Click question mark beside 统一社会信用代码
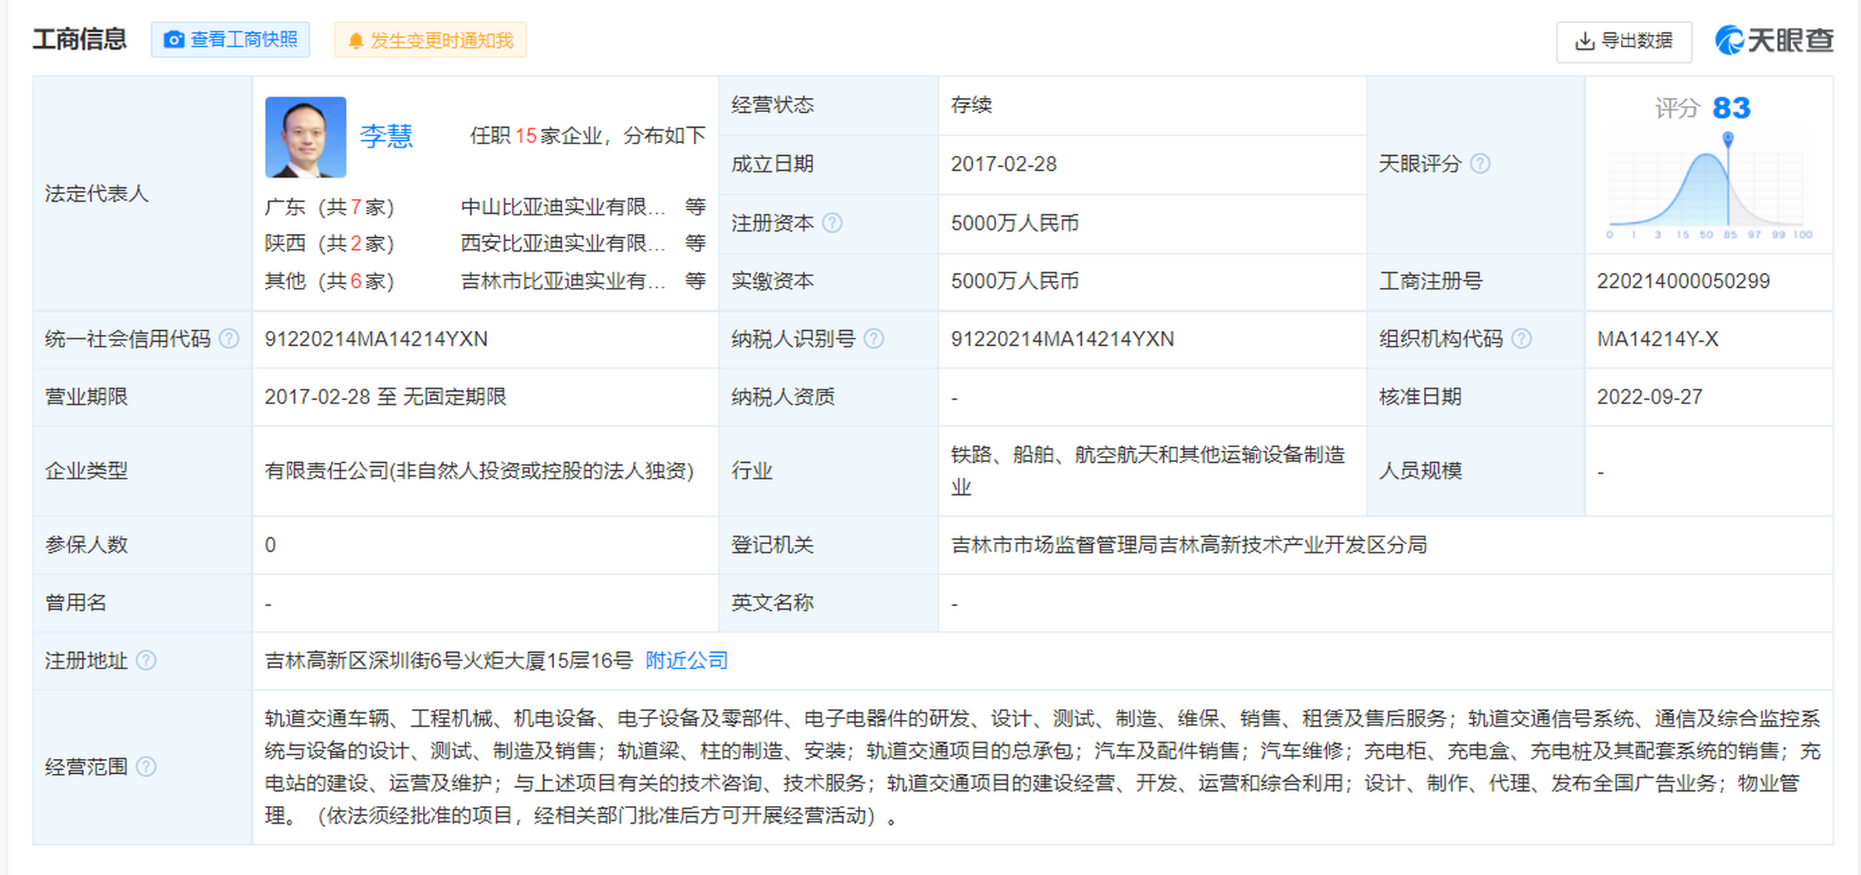The width and height of the screenshot is (1861, 875). 230,338
